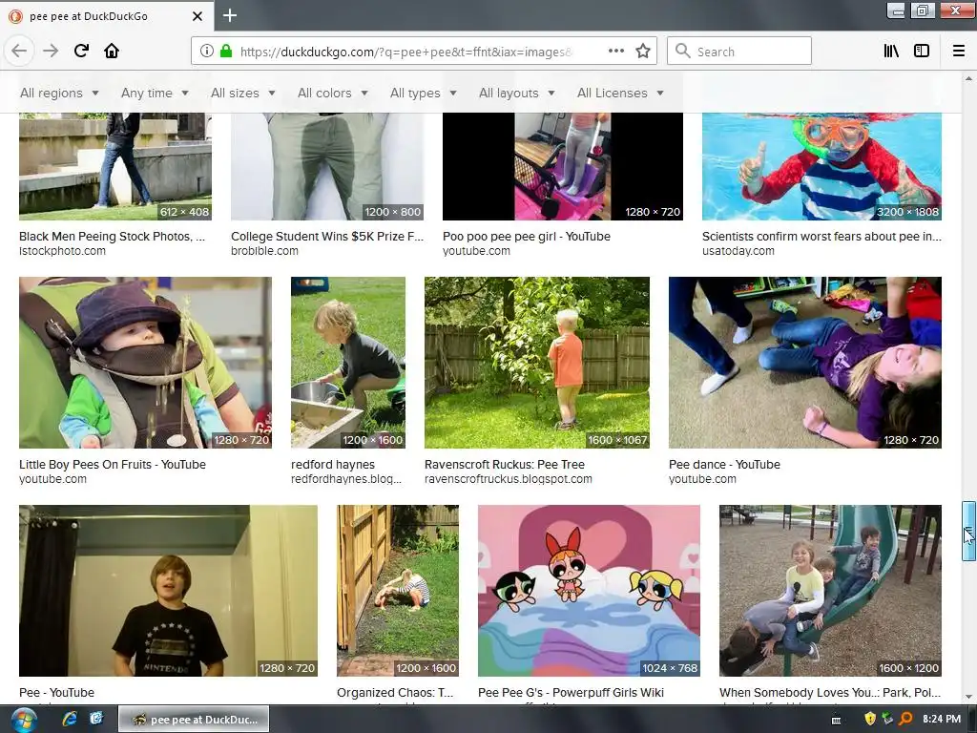Click the network tray icon
This screenshot has width=977, height=733.
887,720
